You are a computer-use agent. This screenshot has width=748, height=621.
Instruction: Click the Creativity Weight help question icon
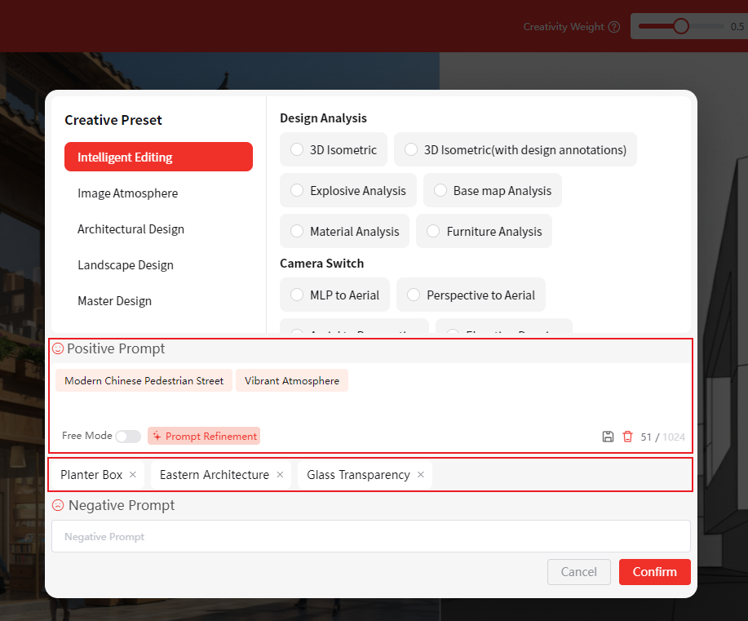coord(613,27)
